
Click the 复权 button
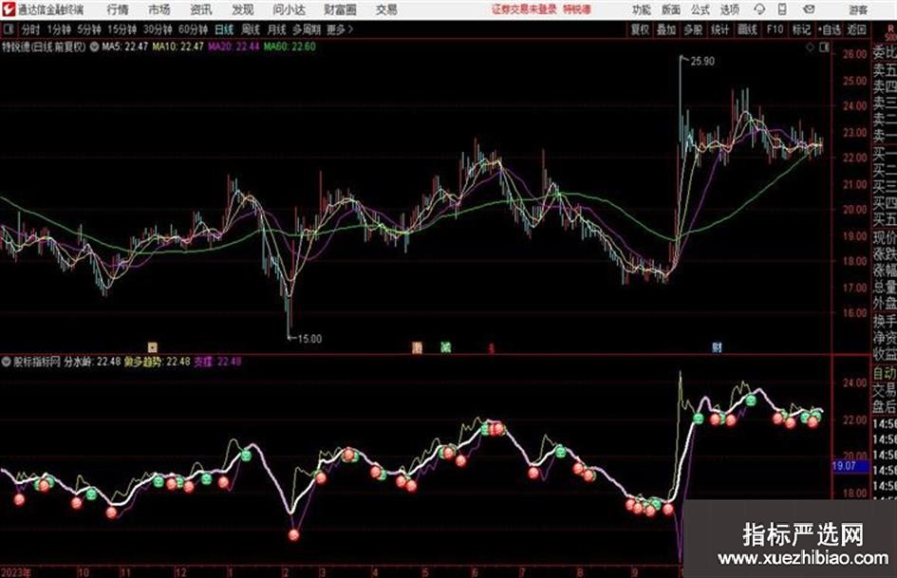click(x=640, y=29)
